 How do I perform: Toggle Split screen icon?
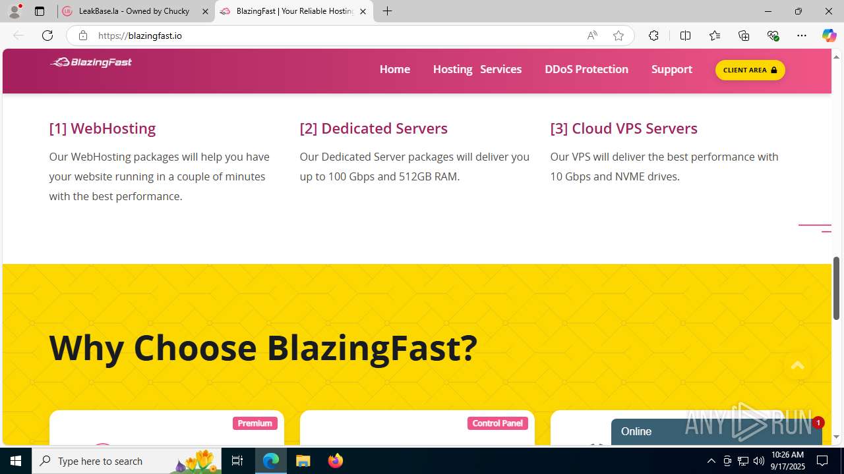point(685,36)
